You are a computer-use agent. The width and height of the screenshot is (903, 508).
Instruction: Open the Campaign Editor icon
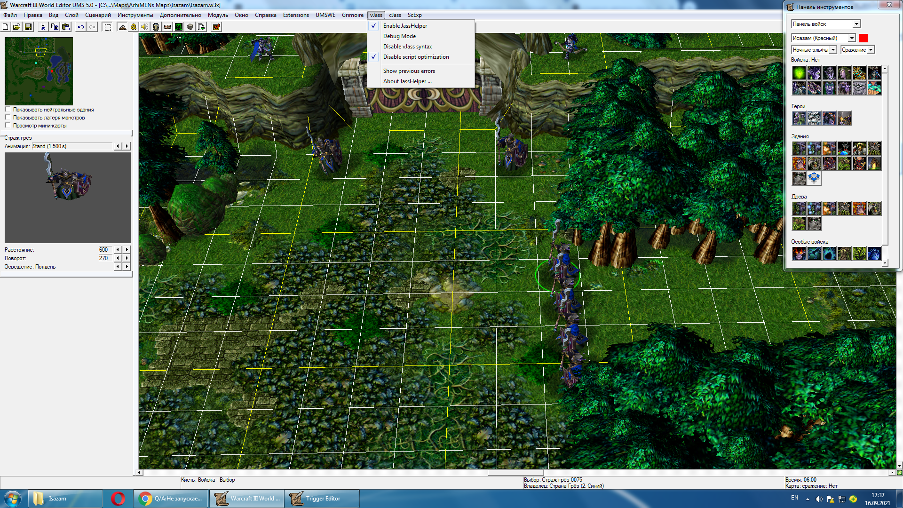167,27
